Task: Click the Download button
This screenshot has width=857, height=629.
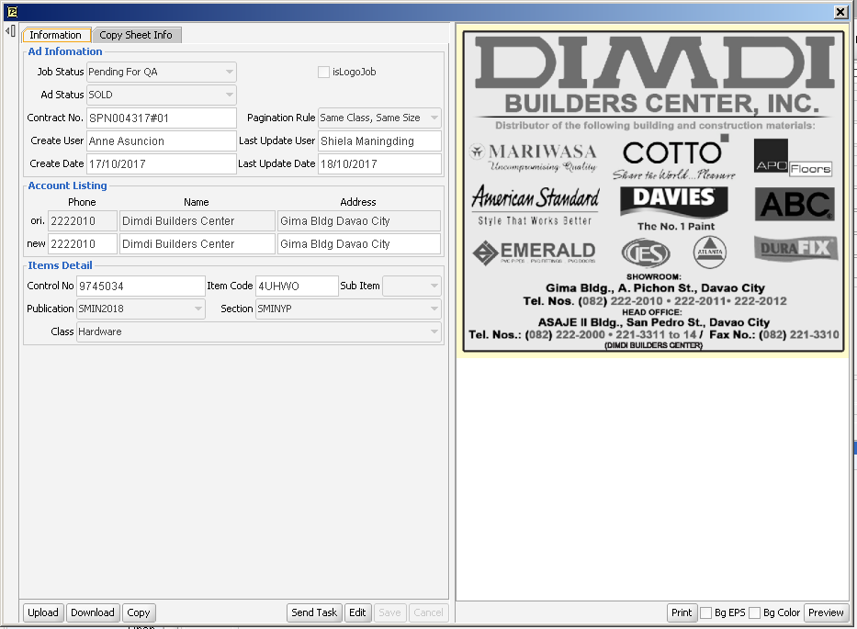Action: (93, 612)
